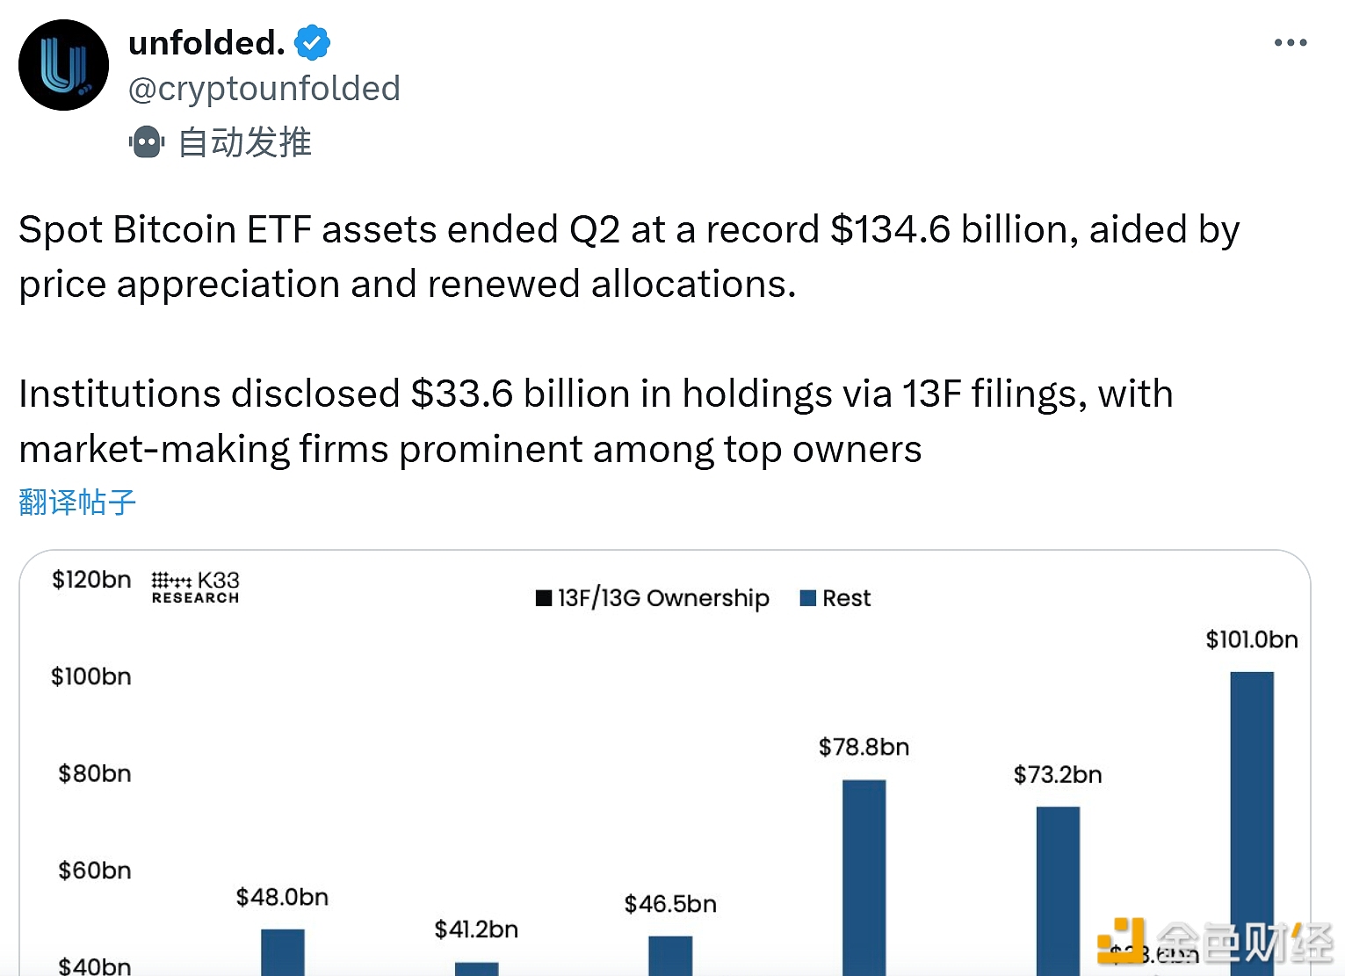1345x976 pixels.
Task: Open the three-dot more options menu
Action: [x=1290, y=42]
